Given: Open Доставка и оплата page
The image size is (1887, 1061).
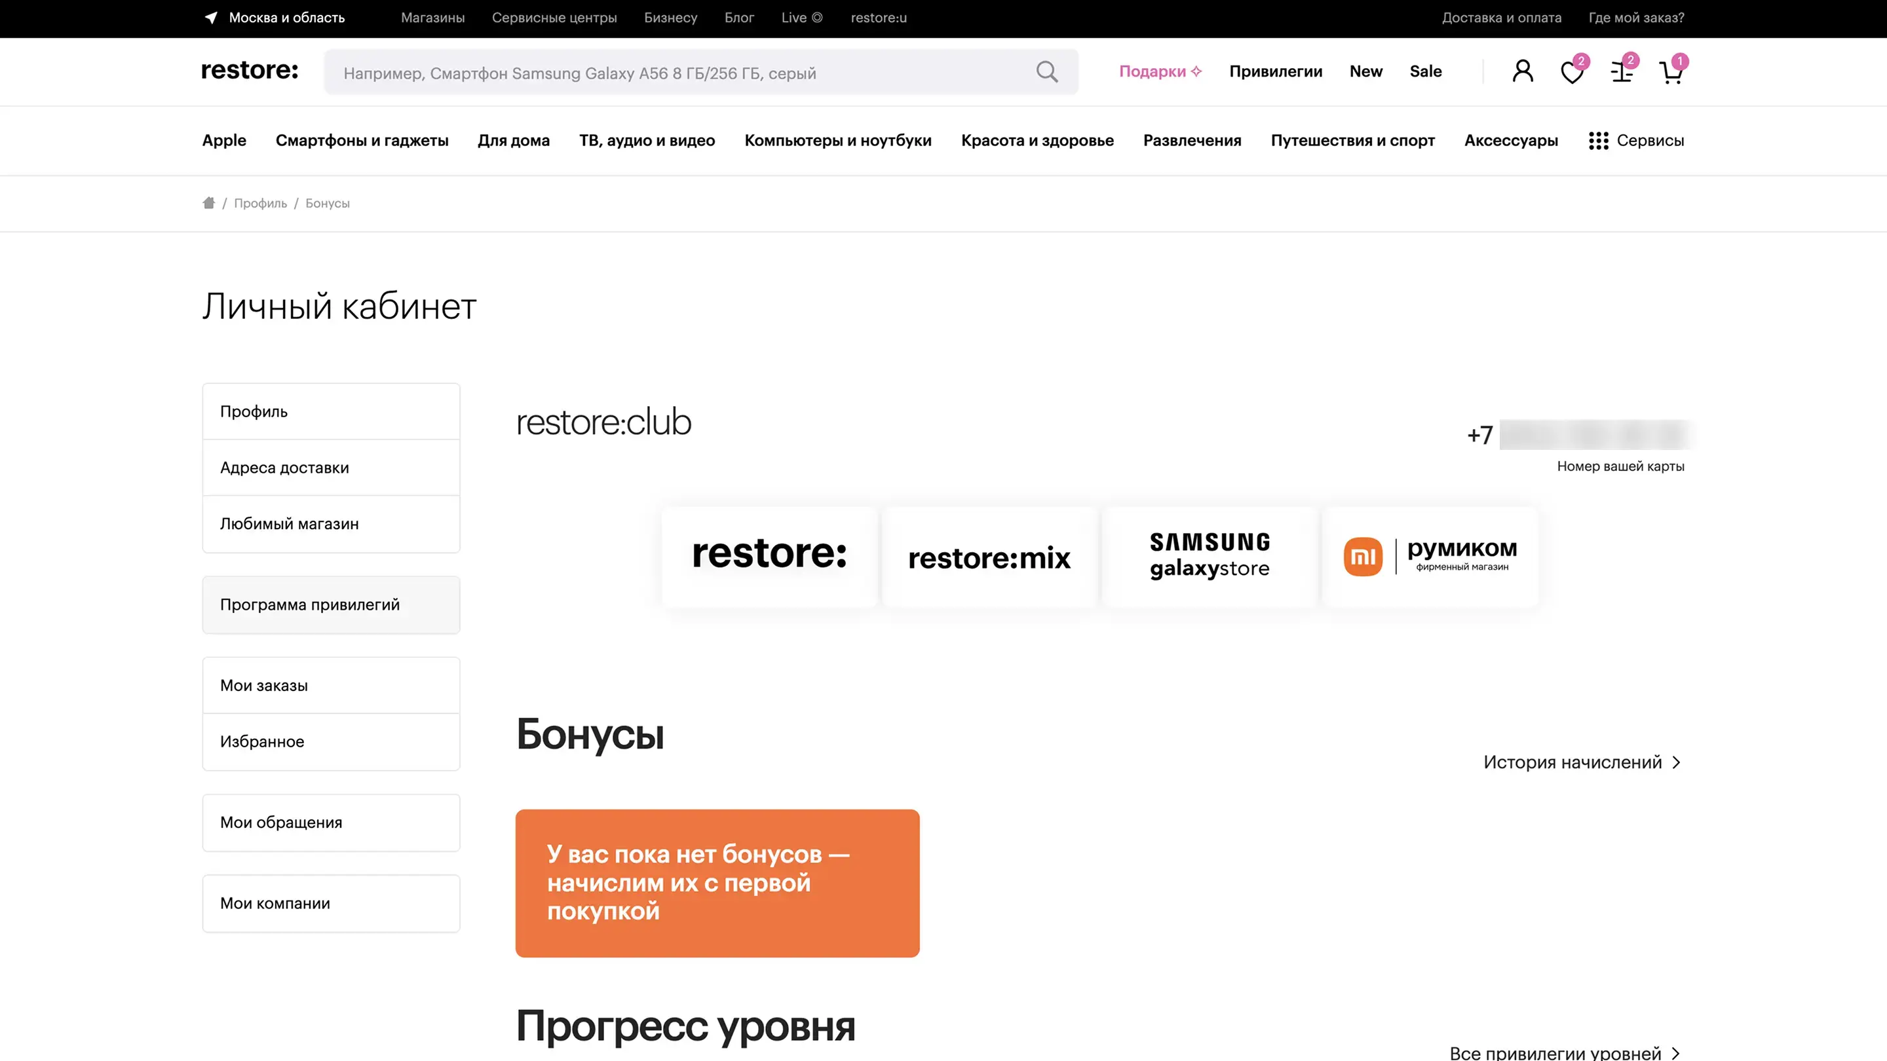Looking at the screenshot, I should click(1501, 18).
